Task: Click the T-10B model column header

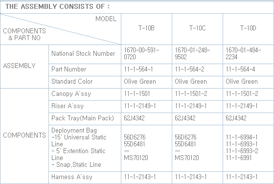Action: tap(146, 28)
